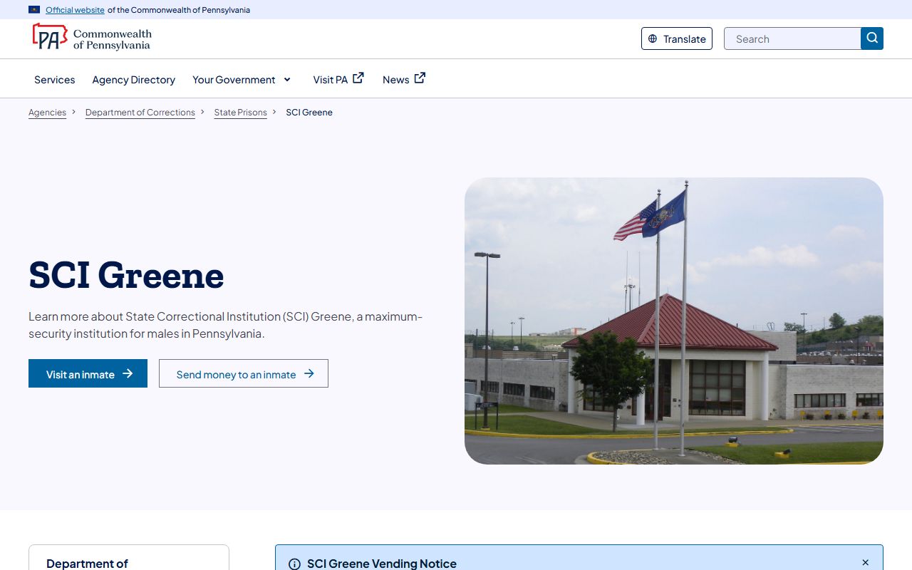Click the globe icon in Translate
Screen dimensions: 912x570
(653, 38)
